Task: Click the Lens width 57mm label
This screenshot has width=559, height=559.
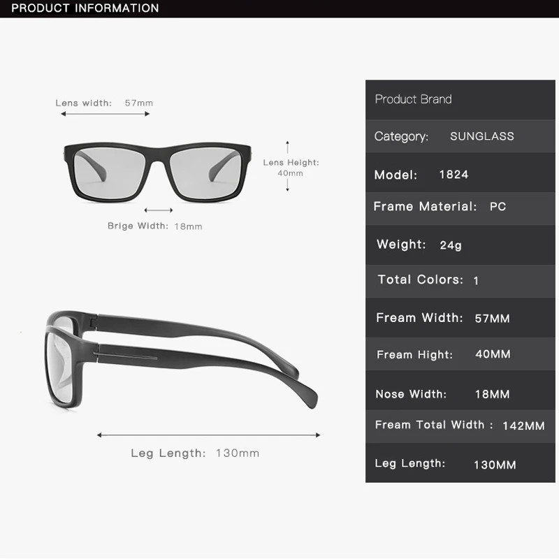Action: pos(104,103)
